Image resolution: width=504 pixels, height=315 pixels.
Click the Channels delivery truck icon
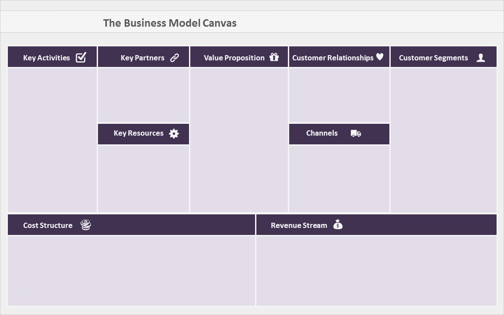(x=356, y=133)
